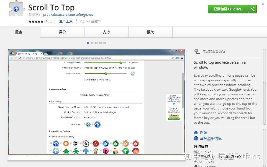Image resolution: width=267 pixels, height=167 pixels.
Task: Click the arrow preview icon beside the Transparency slider
Action: click(133, 74)
